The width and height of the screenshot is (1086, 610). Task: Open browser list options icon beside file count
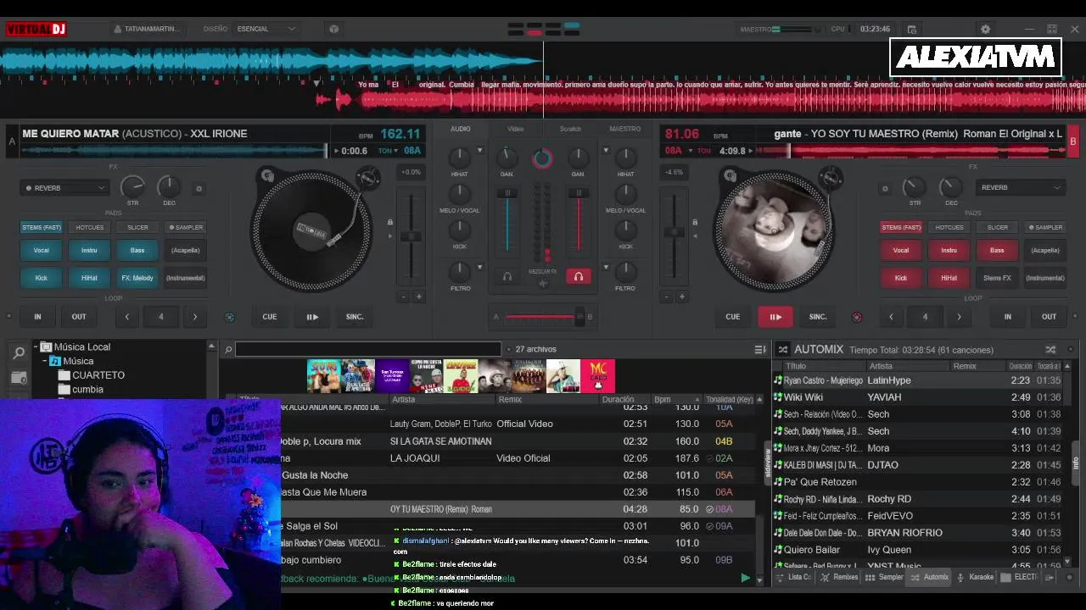click(x=760, y=349)
